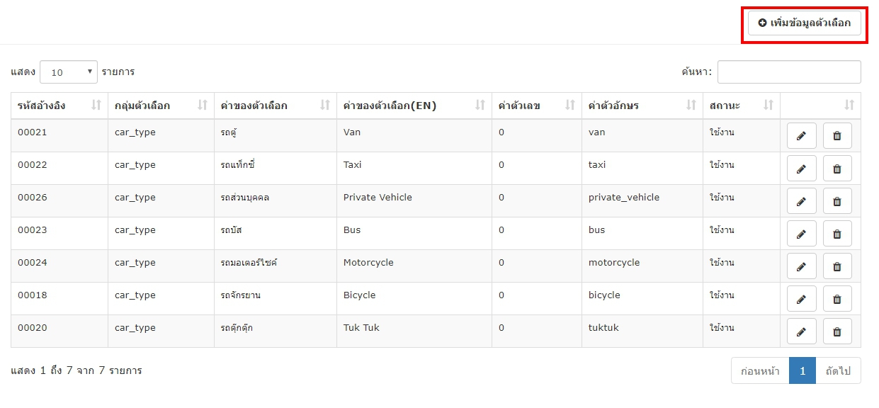
Task: Delete the Bus row with trash icon
Action: point(837,234)
